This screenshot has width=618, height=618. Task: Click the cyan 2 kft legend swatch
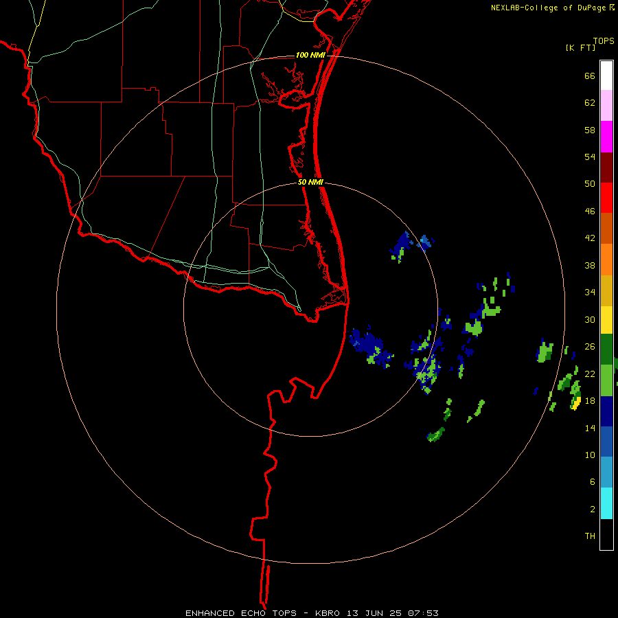point(606,503)
